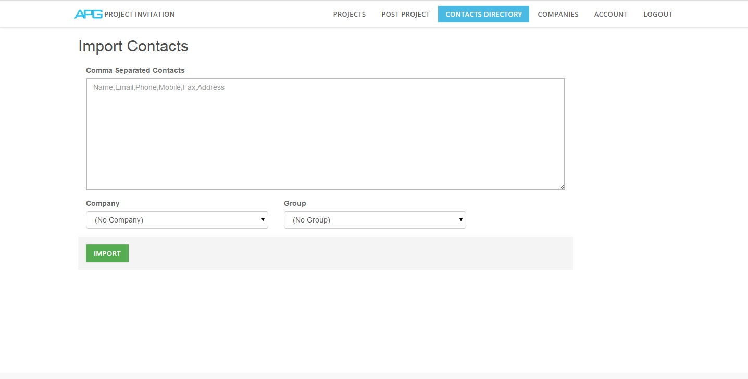
Task: Click the textarea resize handle
Action: point(562,186)
